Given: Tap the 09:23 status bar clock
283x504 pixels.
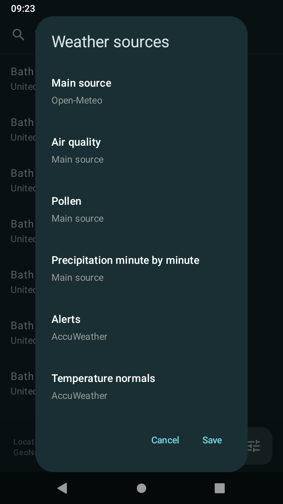Looking at the screenshot, I should pyautogui.click(x=23, y=9).
